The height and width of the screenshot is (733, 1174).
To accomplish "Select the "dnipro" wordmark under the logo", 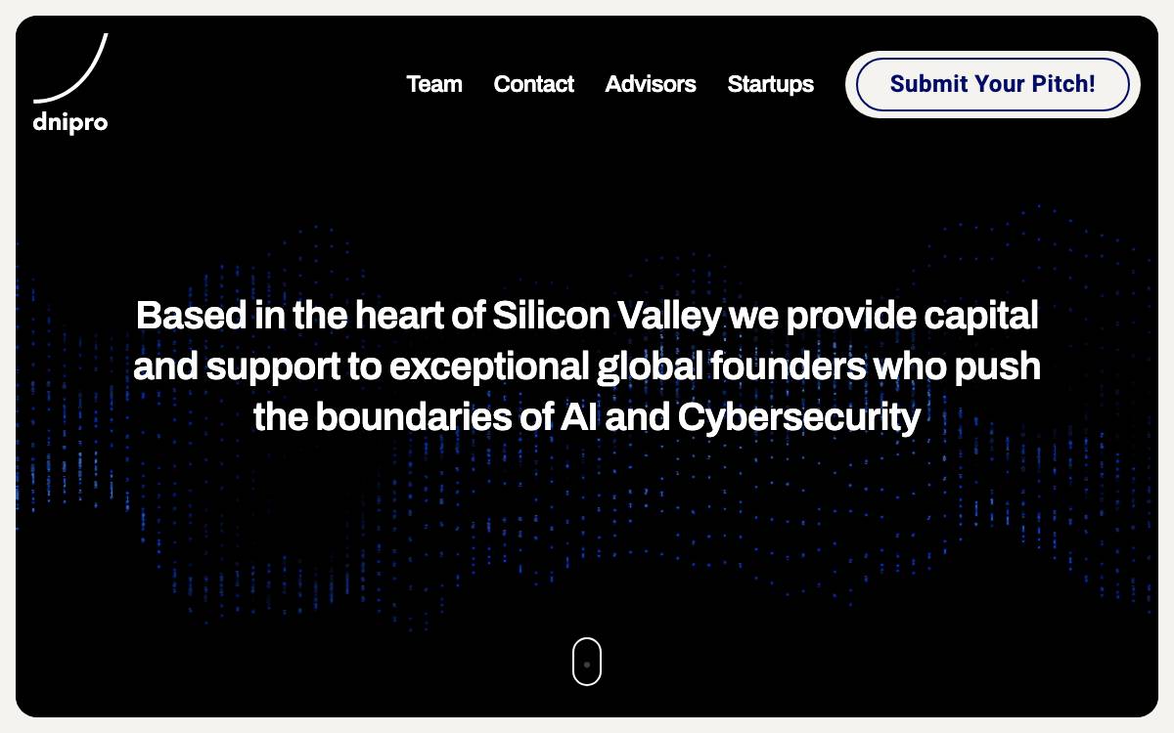I will (x=69, y=123).
